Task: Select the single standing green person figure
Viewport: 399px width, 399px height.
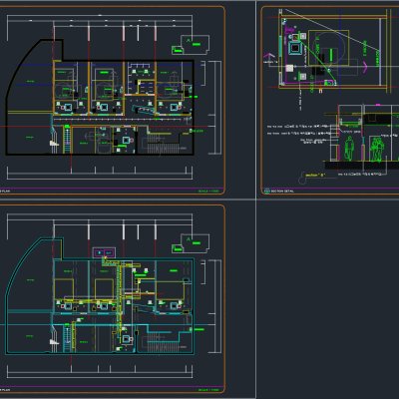Action: point(349,149)
